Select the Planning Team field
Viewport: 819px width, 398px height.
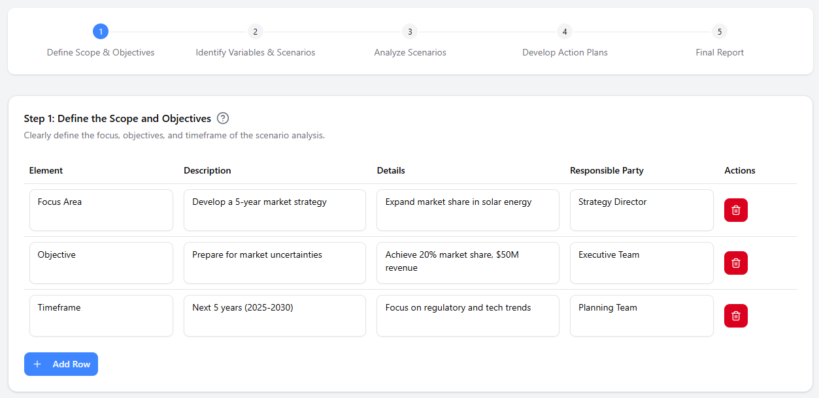(641, 315)
